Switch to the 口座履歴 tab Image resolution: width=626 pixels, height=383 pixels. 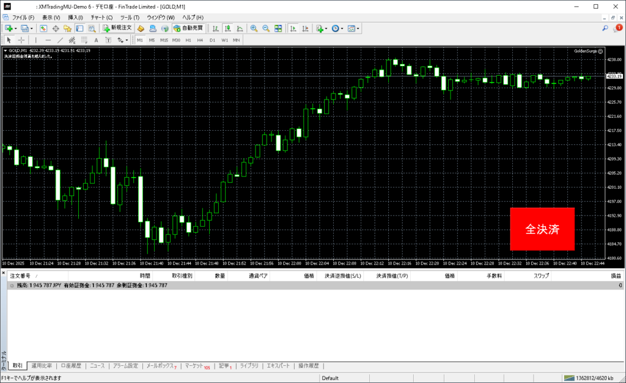tap(71, 366)
